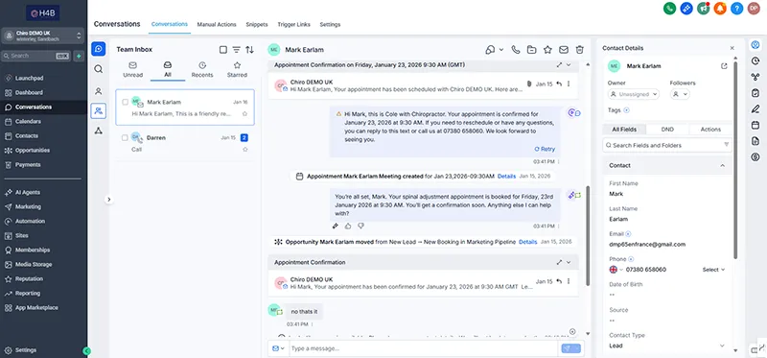Open the megaphone announcements icon
Image resolution: width=767 pixels, height=358 pixels.
click(x=704, y=9)
